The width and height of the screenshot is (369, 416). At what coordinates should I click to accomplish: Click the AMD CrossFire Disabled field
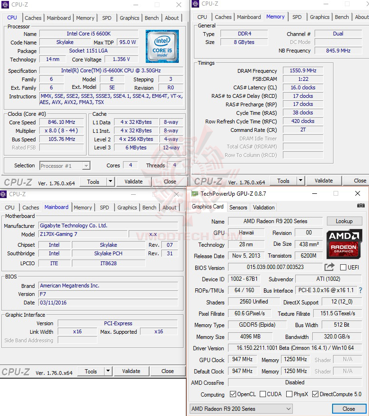pos(295,382)
